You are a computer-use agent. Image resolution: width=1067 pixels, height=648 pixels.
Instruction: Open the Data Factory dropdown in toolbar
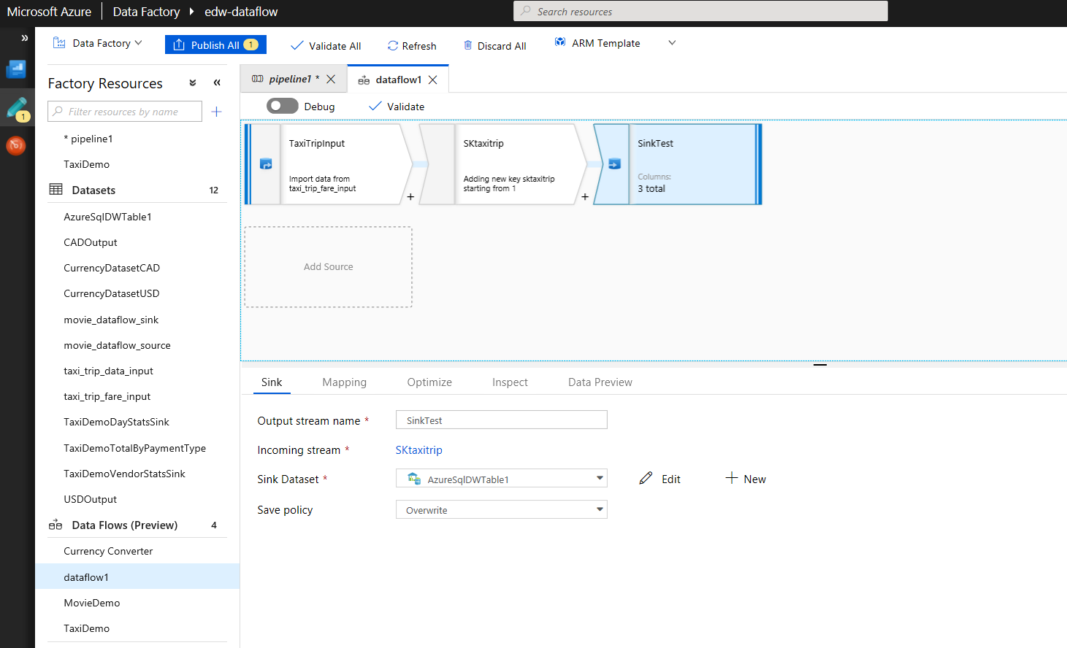(98, 43)
